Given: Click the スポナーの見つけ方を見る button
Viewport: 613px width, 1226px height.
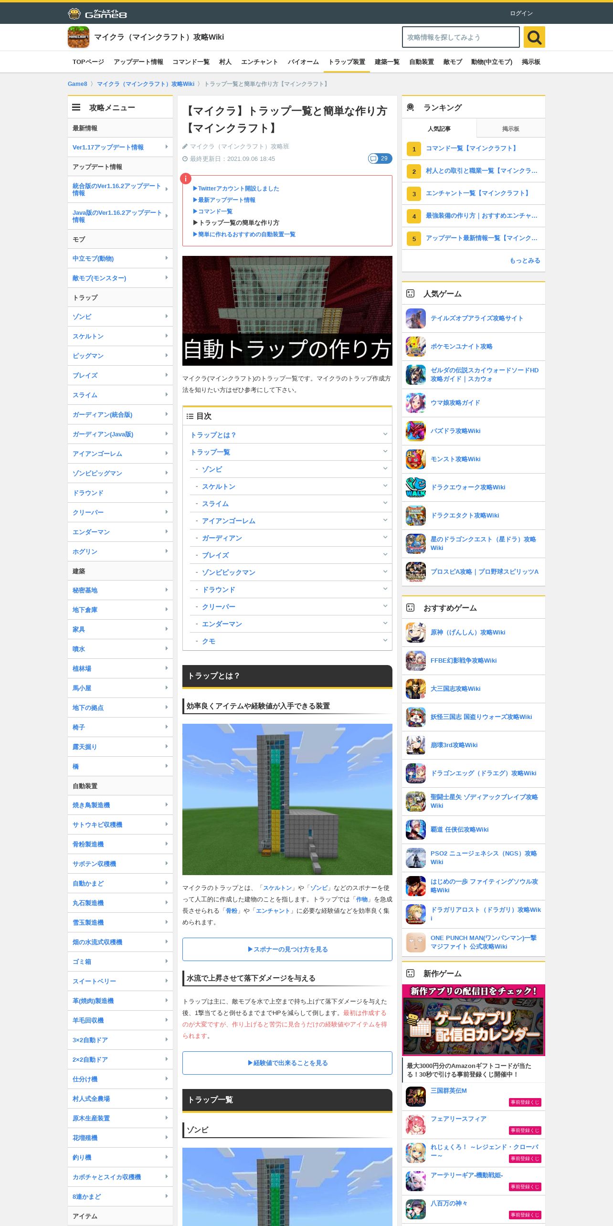Looking at the screenshot, I should pyautogui.click(x=287, y=949).
